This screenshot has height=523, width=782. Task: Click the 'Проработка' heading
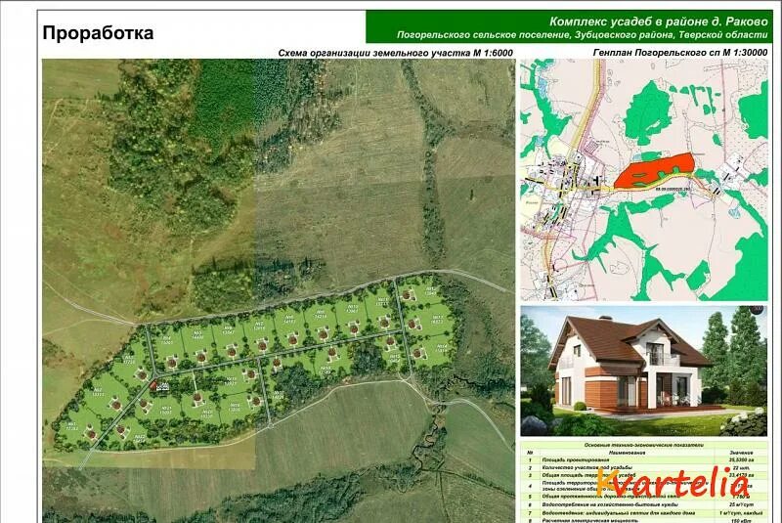[x=98, y=33]
